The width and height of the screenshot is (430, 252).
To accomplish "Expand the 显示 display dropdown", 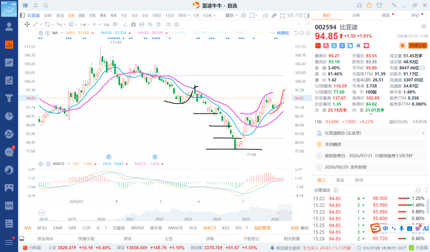I will pos(231,16).
